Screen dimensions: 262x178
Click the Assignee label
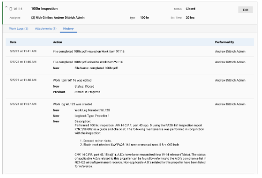(x=15, y=18)
